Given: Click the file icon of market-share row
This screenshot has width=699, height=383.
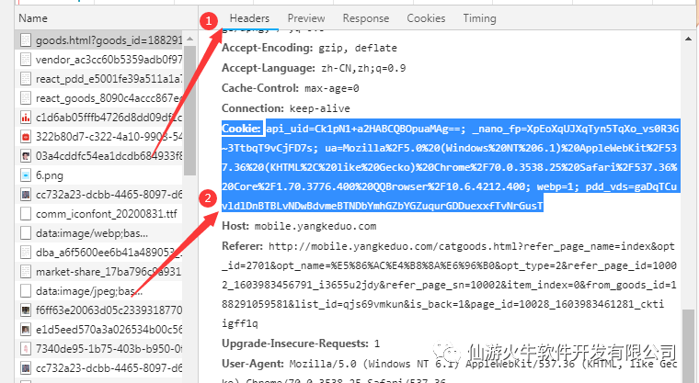Looking at the screenshot, I should tap(26, 272).
